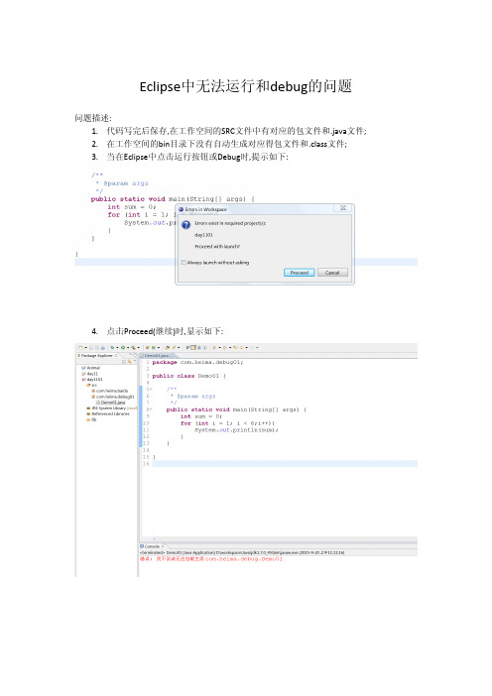Open the New Java Class dropdown arrow
This screenshot has width=492, height=696.
[x=159, y=348]
